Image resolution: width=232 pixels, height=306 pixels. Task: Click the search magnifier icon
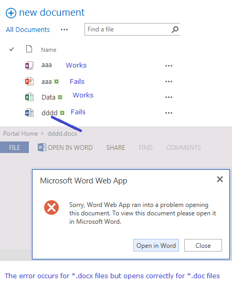coord(175,29)
